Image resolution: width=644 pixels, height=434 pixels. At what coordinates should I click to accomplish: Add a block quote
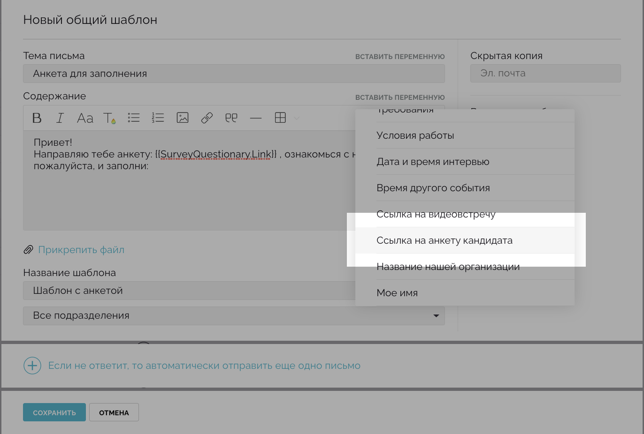[x=231, y=118]
